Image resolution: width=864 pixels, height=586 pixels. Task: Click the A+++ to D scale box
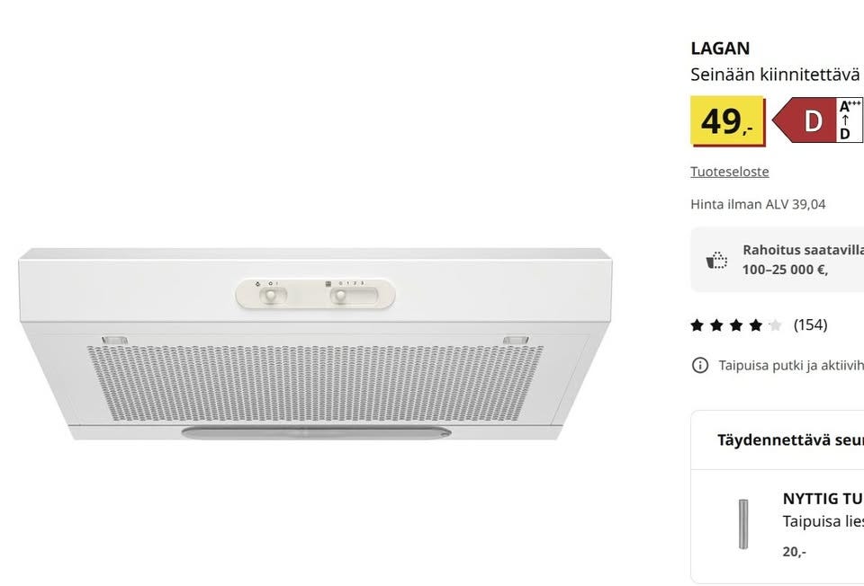point(850,120)
